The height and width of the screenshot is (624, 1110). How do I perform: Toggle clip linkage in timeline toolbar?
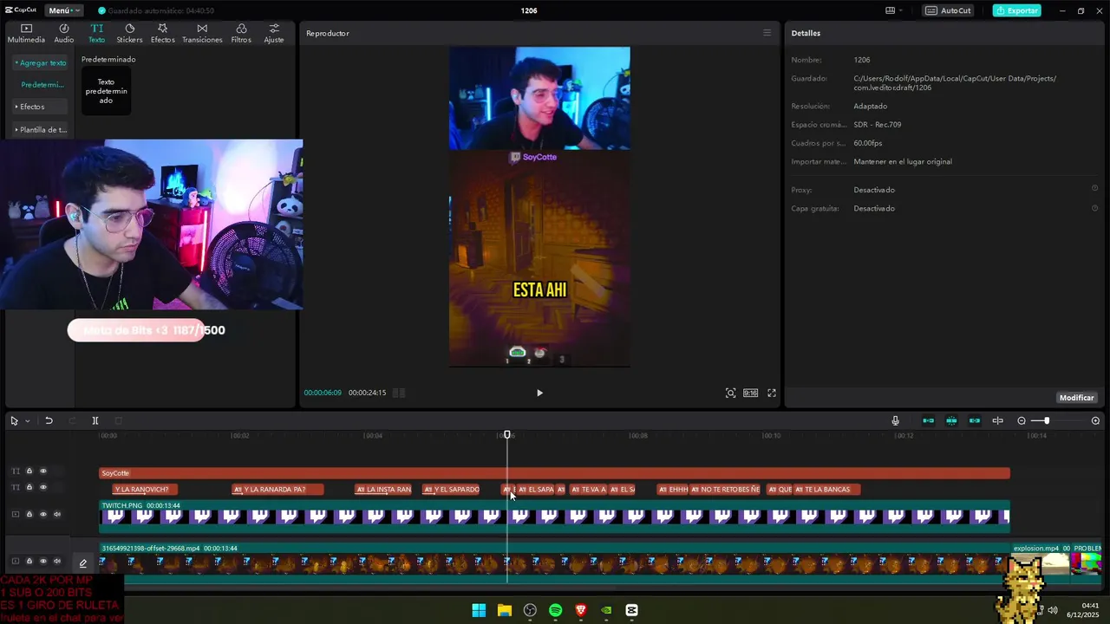pos(975,420)
